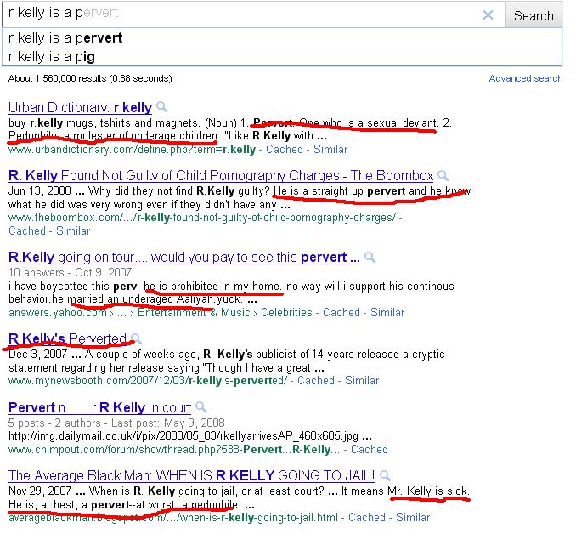Open the Advanced search link
The image size is (587, 534).
tap(526, 78)
